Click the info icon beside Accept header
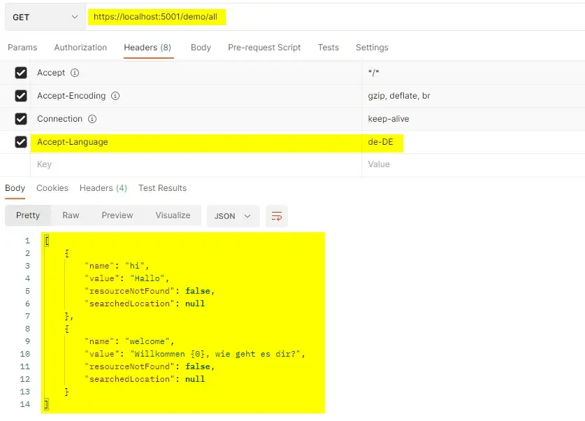This screenshot has width=585, height=421. click(x=73, y=73)
